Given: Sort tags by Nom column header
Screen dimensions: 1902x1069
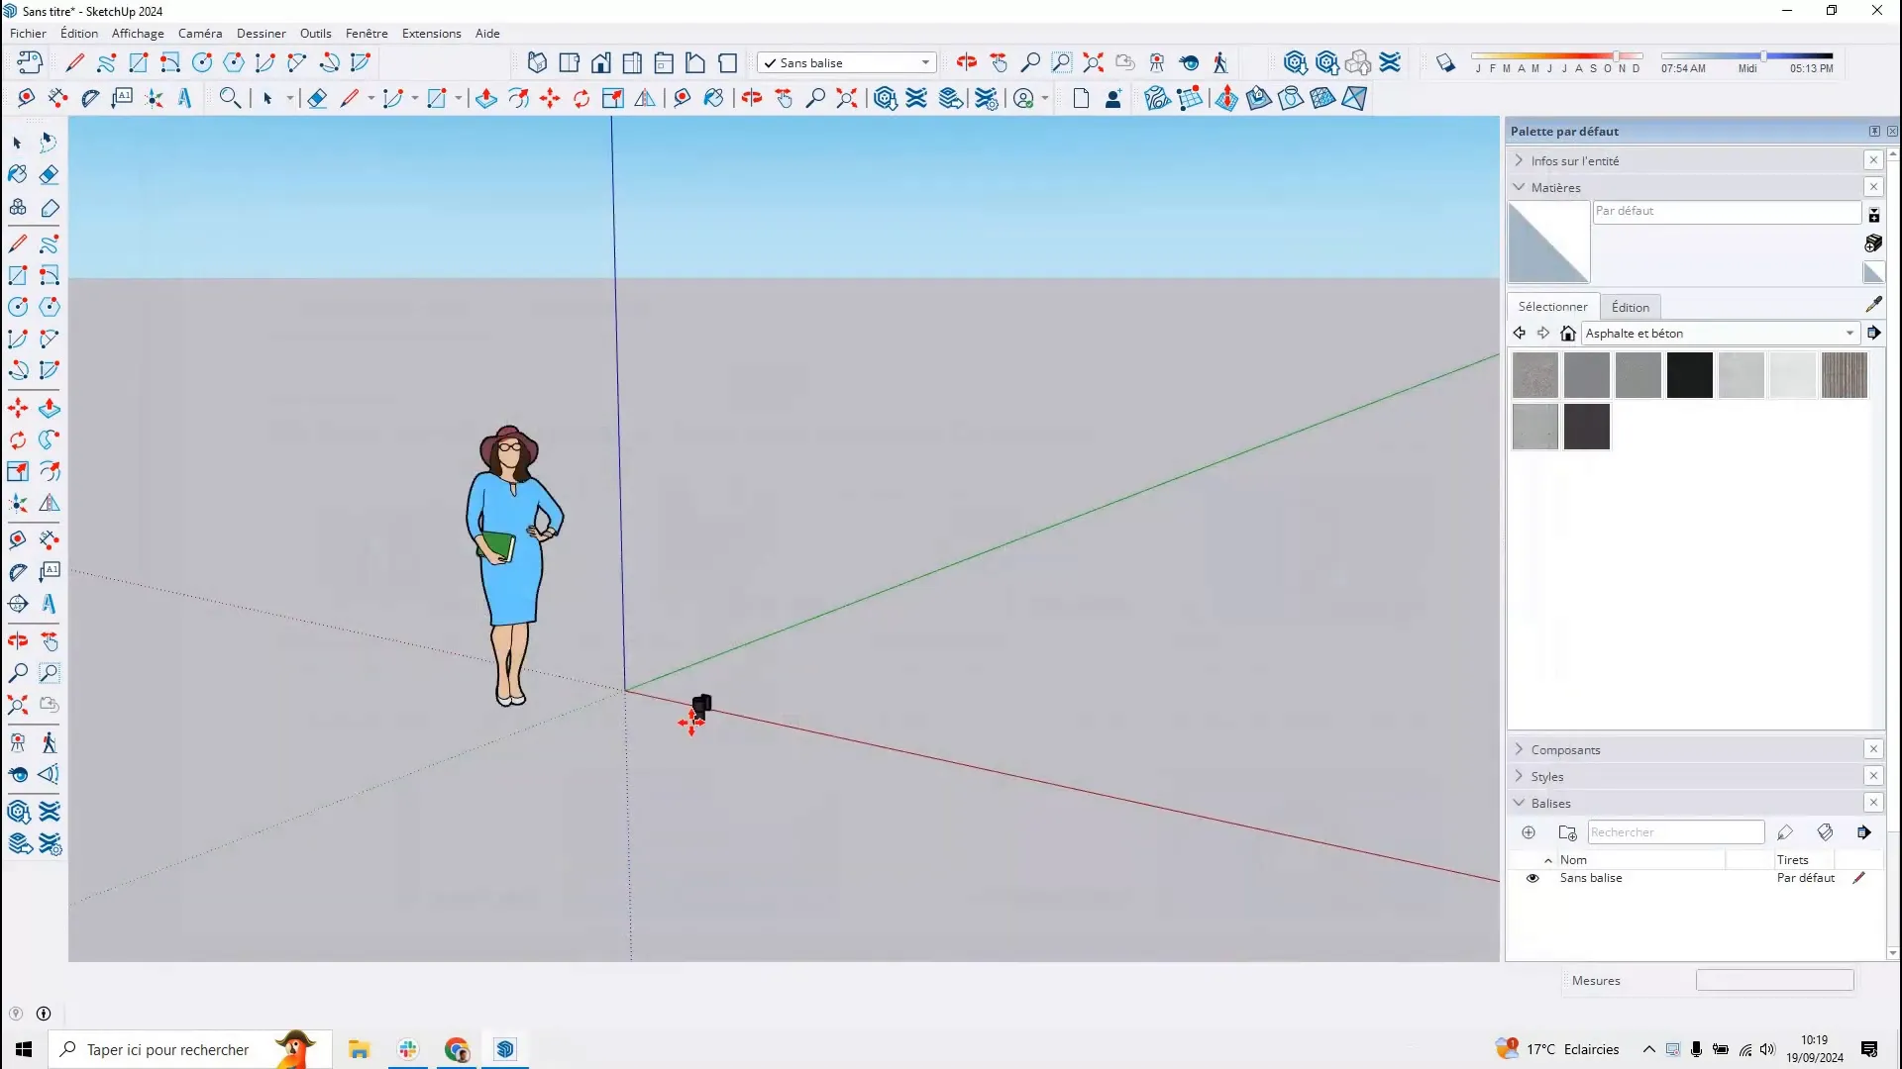Looking at the screenshot, I should click(x=1573, y=860).
